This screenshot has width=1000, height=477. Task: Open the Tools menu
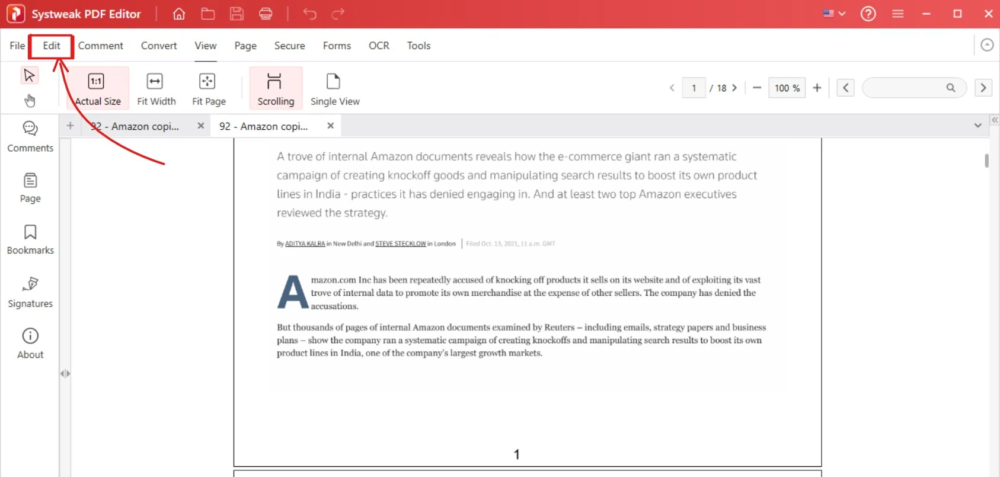[x=418, y=46]
